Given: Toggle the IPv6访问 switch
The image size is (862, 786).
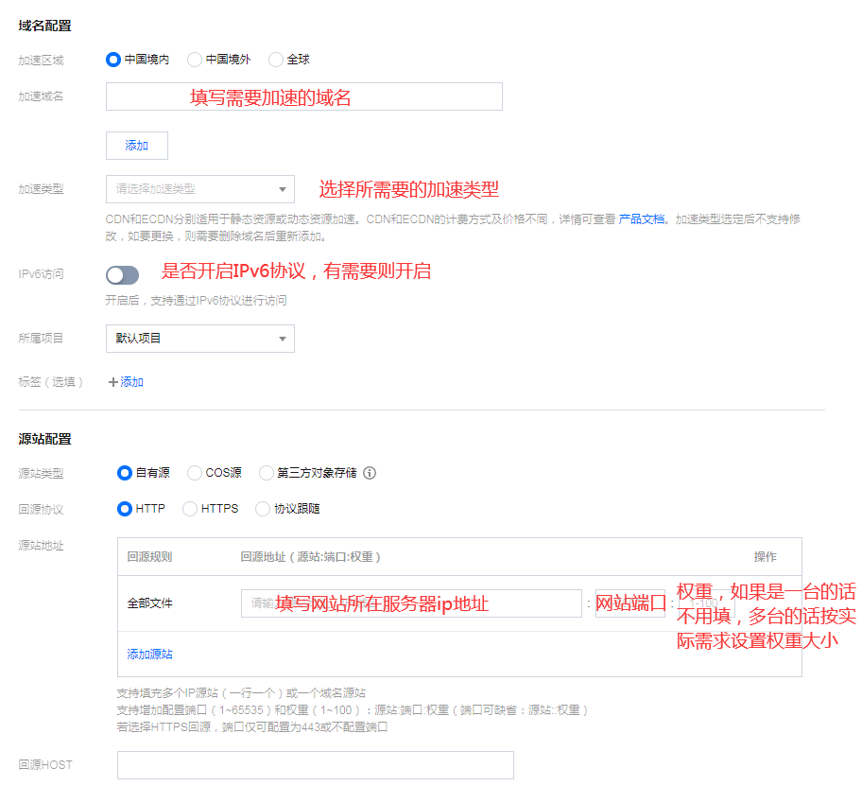Looking at the screenshot, I should click(122, 275).
